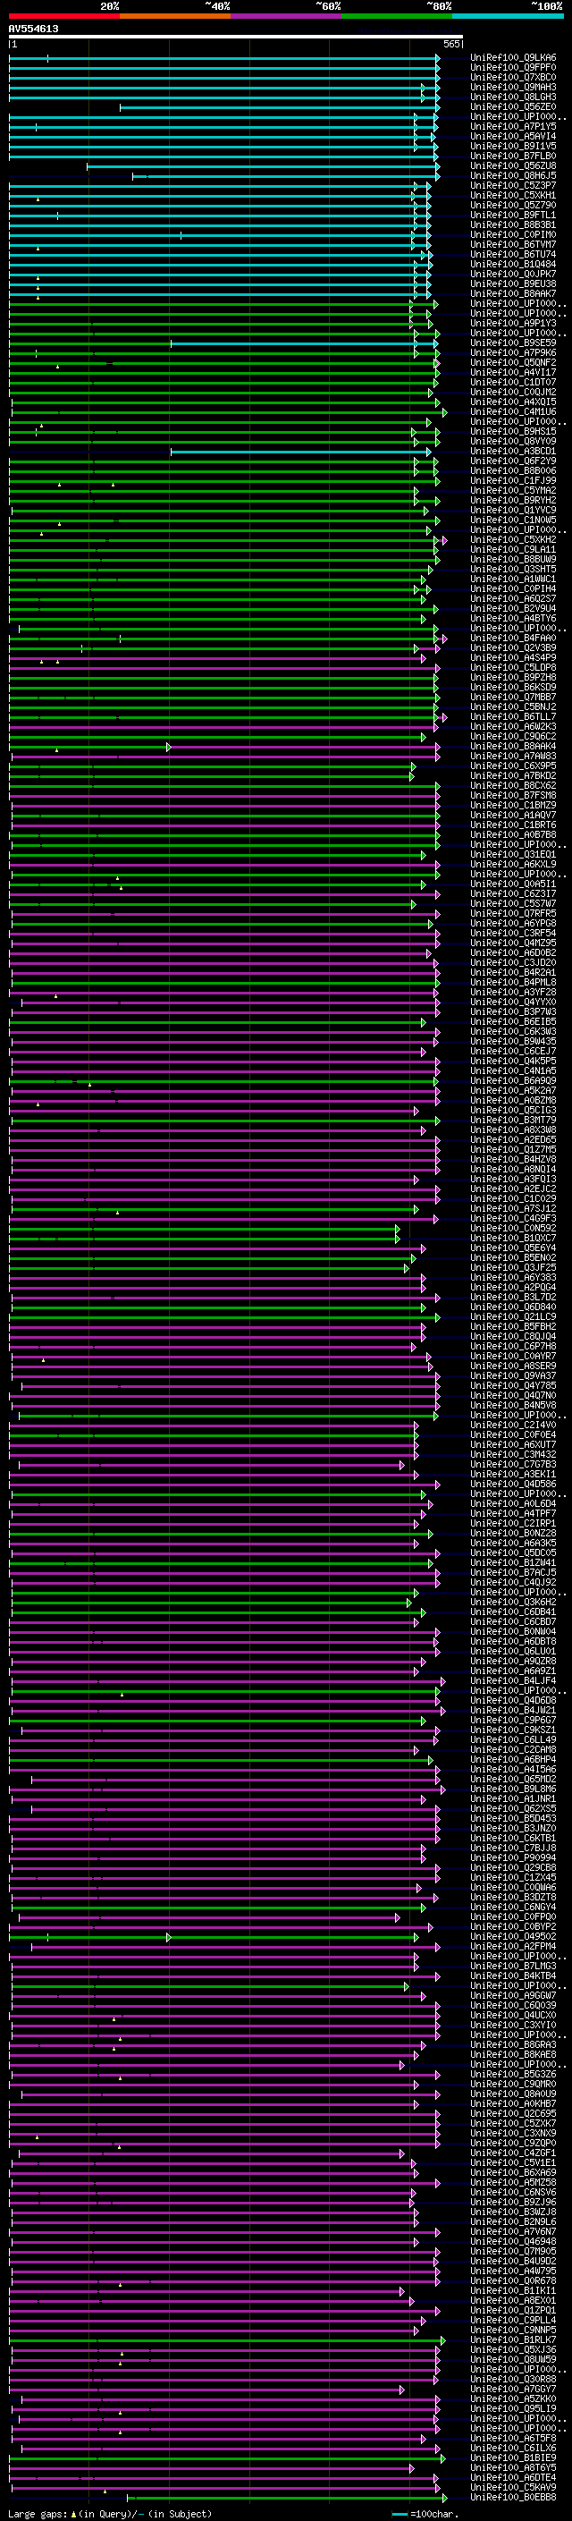The image size is (572, 2521).
Task: Click the orange ~40% identity color bar
Action: point(175,17)
